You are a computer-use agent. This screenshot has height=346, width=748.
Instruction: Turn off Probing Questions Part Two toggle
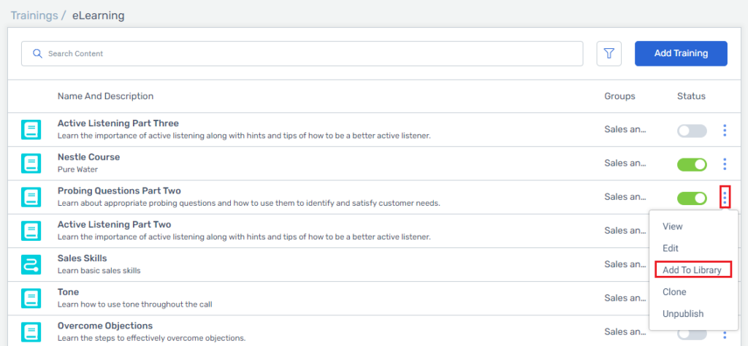(692, 198)
